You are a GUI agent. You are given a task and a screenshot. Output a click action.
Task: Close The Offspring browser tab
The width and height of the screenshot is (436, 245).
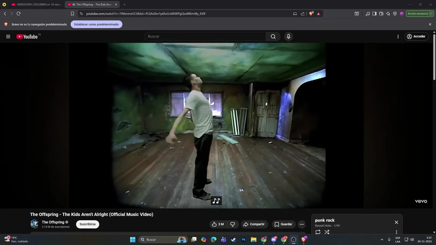pos(116,4)
